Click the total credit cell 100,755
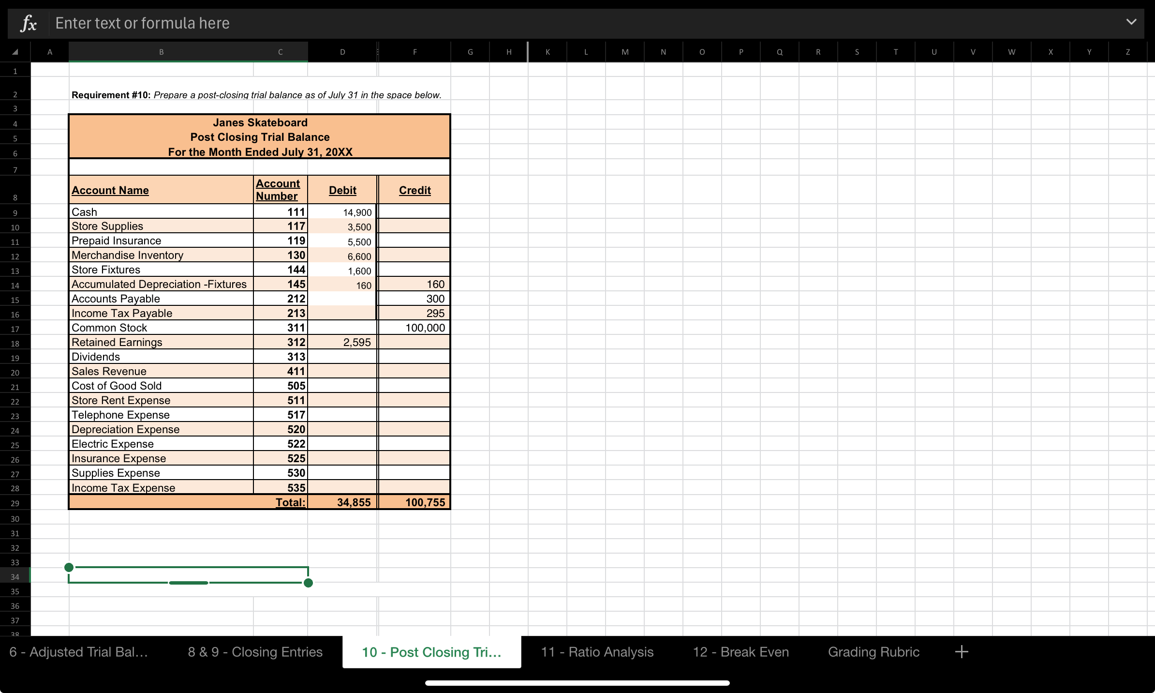The height and width of the screenshot is (693, 1155). [x=415, y=502]
